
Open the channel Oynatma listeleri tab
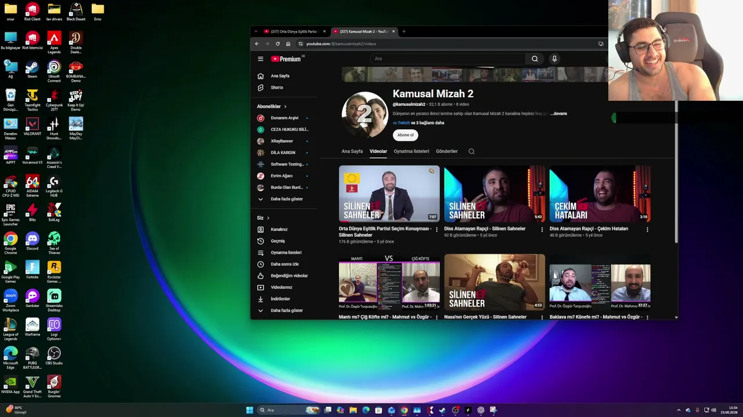tap(412, 151)
